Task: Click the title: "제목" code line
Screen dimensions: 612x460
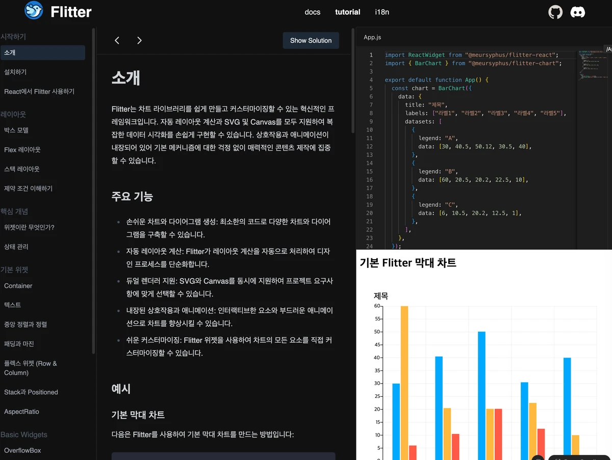Action: tap(426, 104)
